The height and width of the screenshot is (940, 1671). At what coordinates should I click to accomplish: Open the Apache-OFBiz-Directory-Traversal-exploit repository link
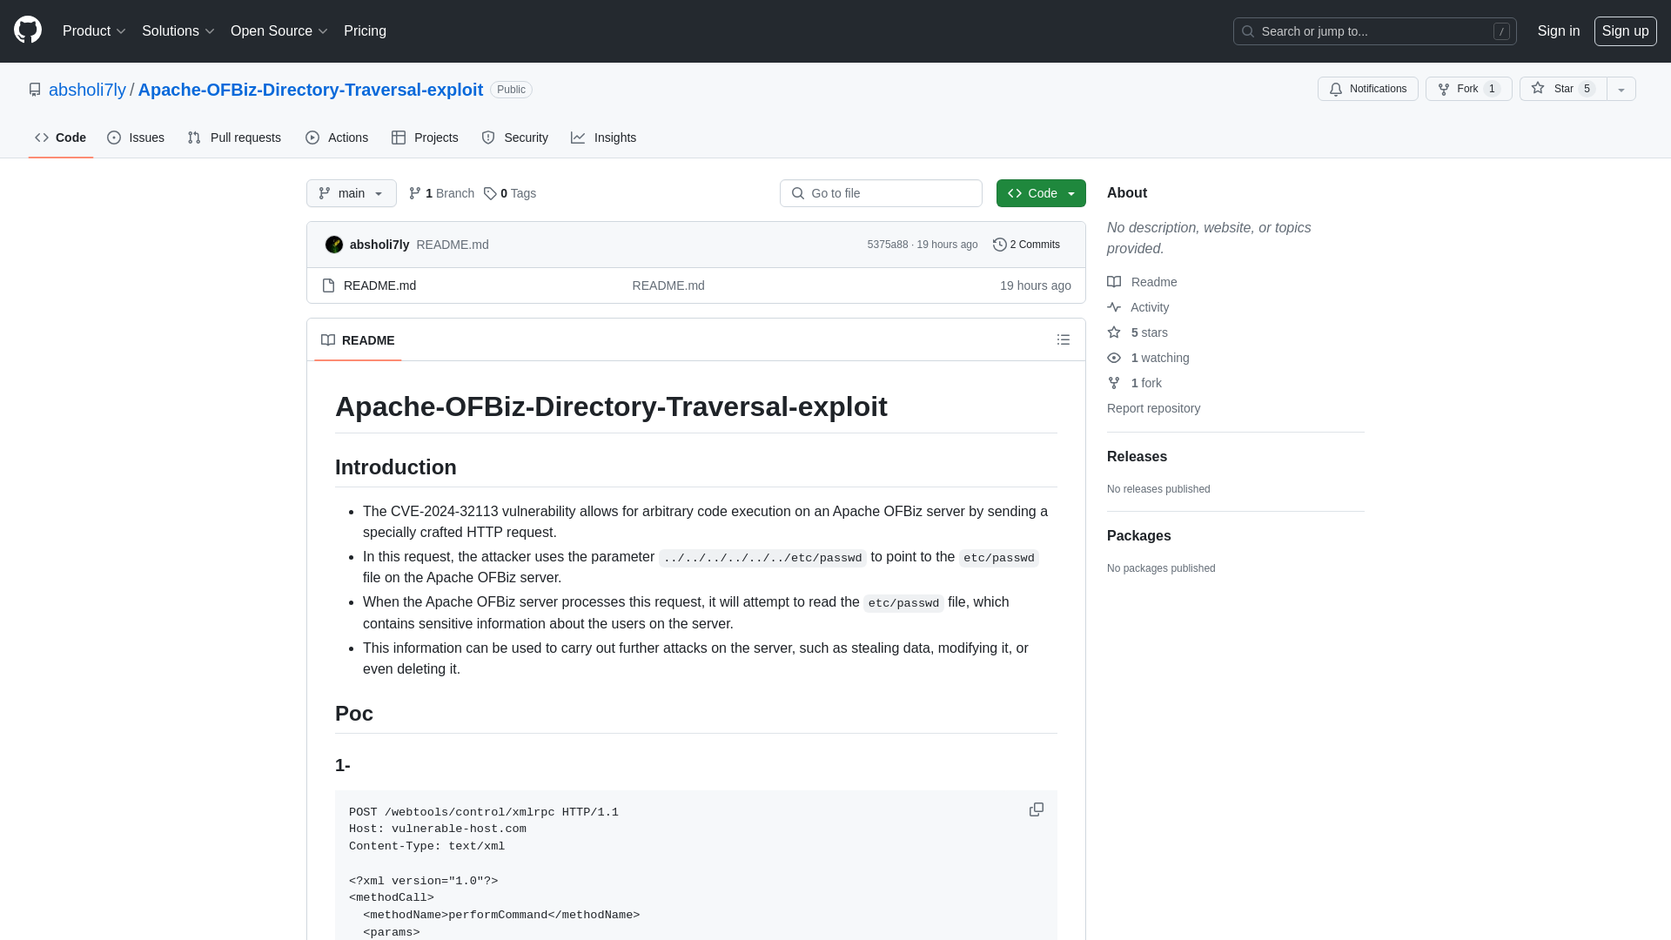click(310, 90)
